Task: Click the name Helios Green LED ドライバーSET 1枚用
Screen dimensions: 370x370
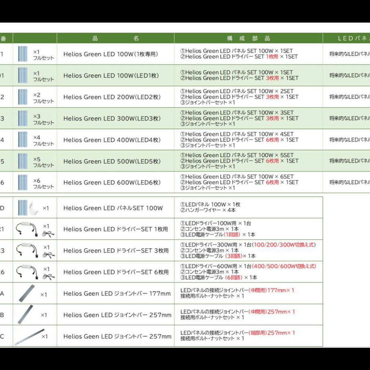Action: point(116,229)
